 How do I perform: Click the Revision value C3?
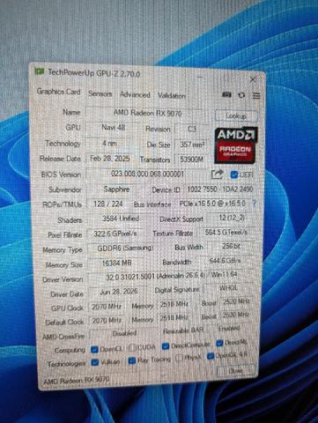click(x=192, y=130)
